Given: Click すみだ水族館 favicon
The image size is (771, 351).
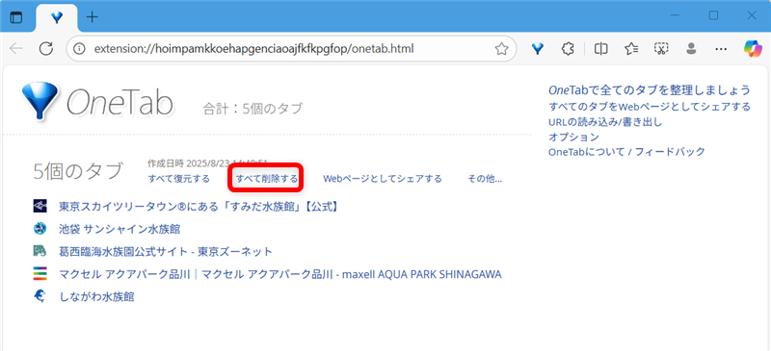Looking at the screenshot, I should (x=40, y=206).
